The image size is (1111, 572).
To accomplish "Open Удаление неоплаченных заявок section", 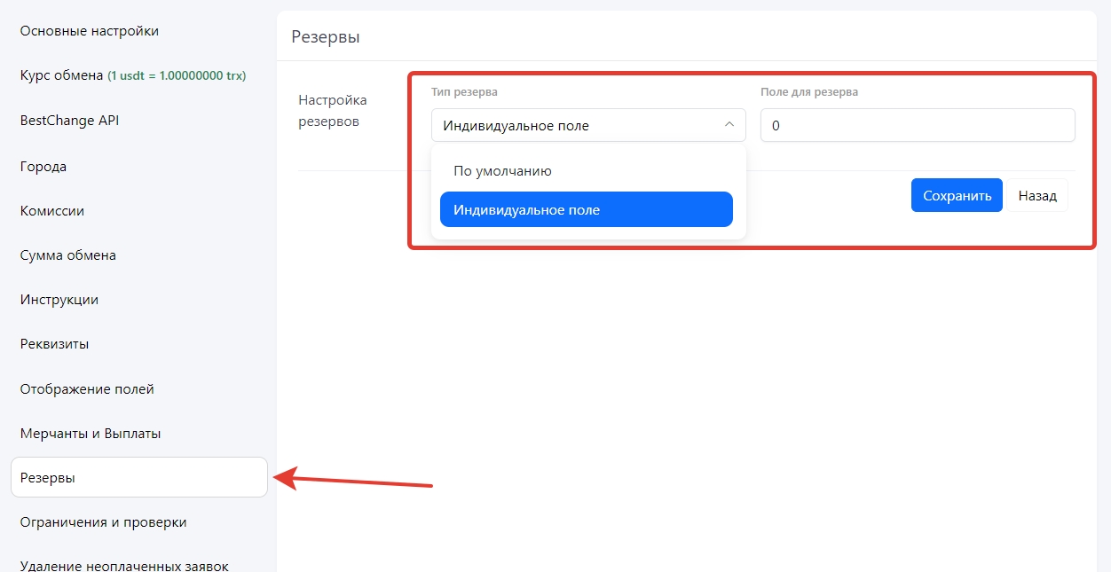I will pyautogui.click(x=124, y=565).
